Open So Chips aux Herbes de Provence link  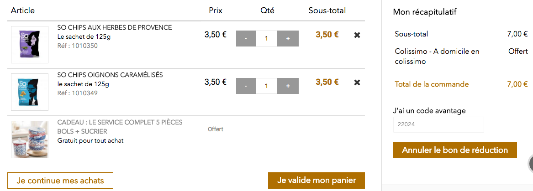(x=114, y=27)
